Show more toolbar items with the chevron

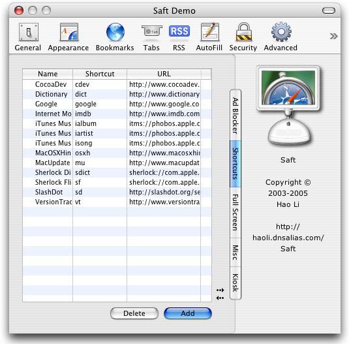333,36
